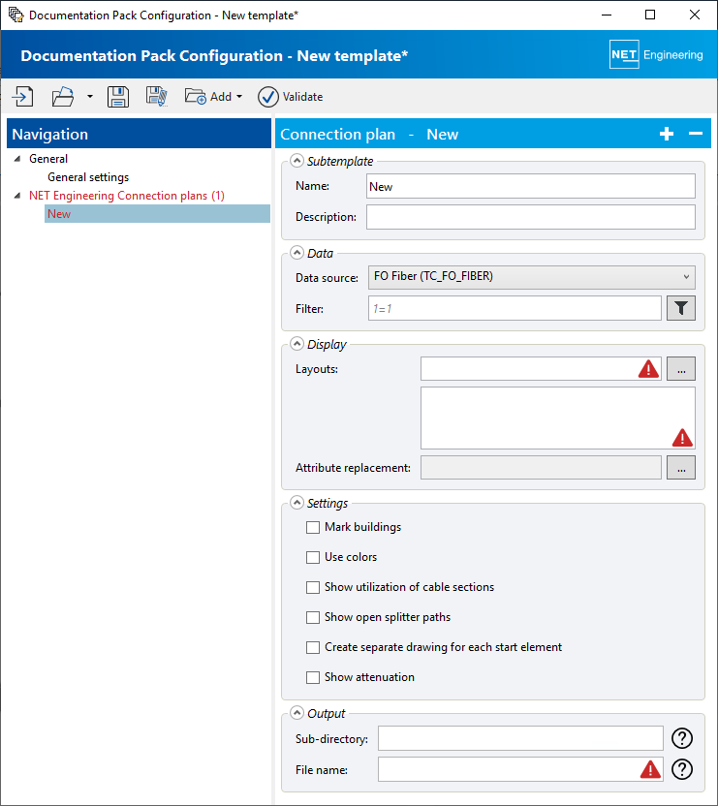Collapse the Display section

click(297, 344)
